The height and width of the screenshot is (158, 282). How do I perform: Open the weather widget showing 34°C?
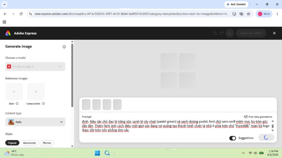click(14, 153)
